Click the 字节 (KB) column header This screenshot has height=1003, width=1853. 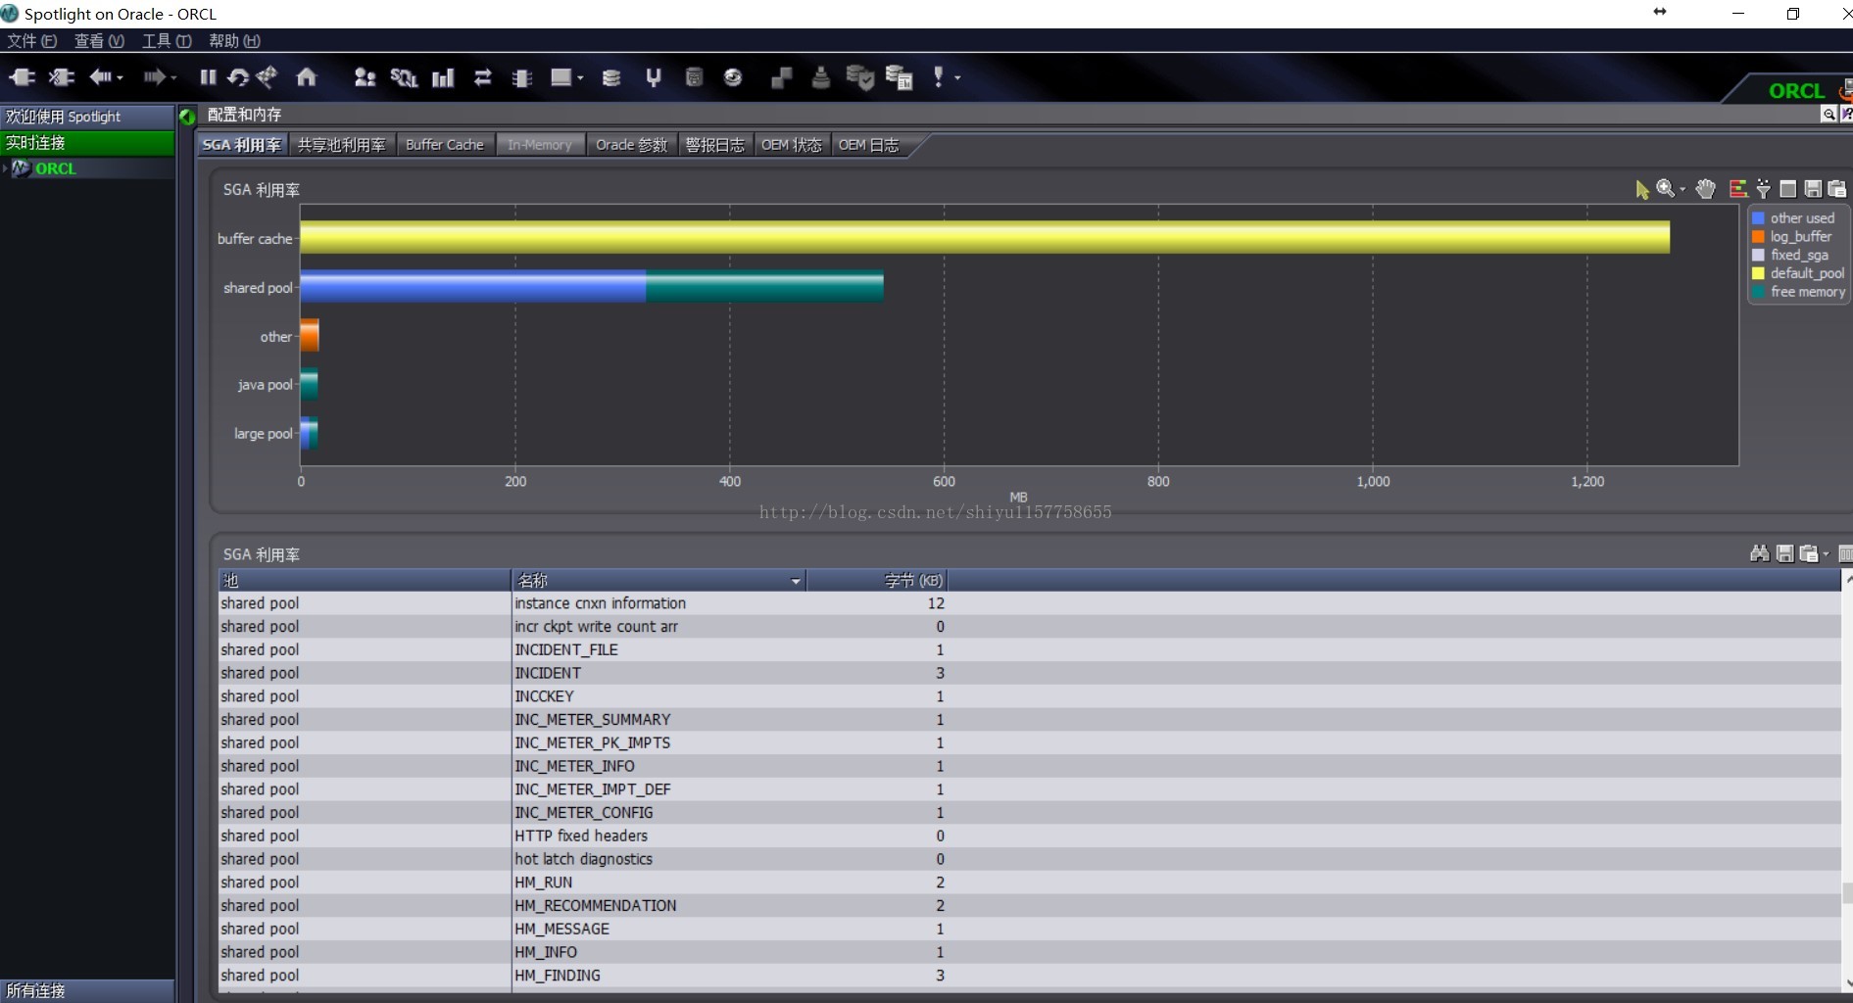[877, 581]
